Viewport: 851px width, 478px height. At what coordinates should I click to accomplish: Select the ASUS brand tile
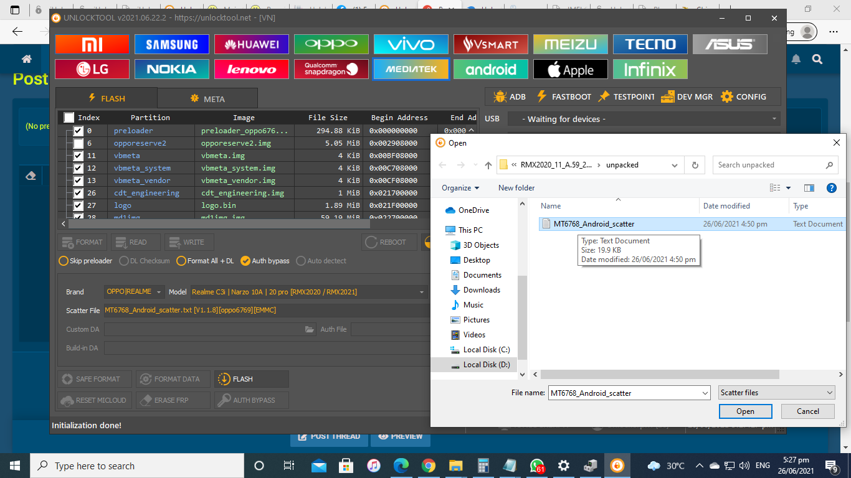click(730, 44)
